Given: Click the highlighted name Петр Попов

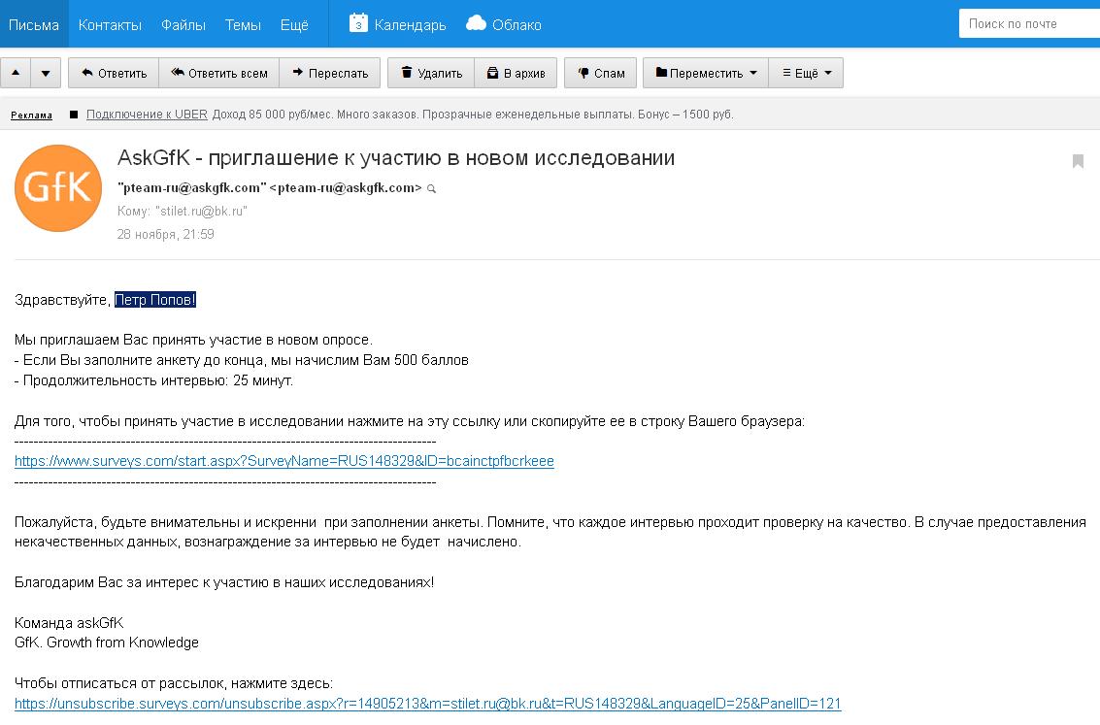Looking at the screenshot, I should [x=155, y=299].
